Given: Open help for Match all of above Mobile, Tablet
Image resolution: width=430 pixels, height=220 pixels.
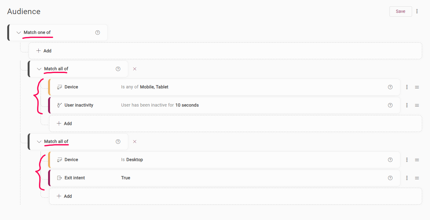Looking at the screenshot, I should pyautogui.click(x=118, y=69).
